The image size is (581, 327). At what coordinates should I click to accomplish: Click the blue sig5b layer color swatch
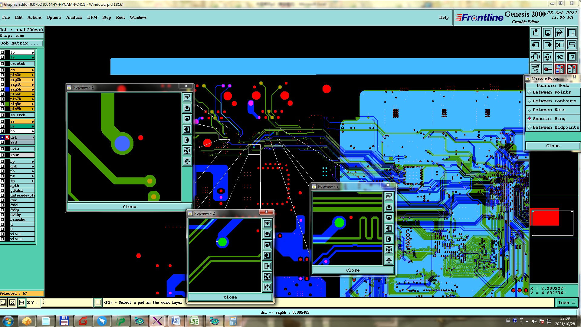pos(7,89)
